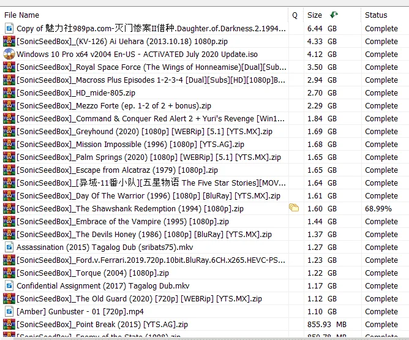Click archive icon of Escape from Alcatraz zip
The width and height of the screenshot is (409, 340).
(x=9, y=170)
